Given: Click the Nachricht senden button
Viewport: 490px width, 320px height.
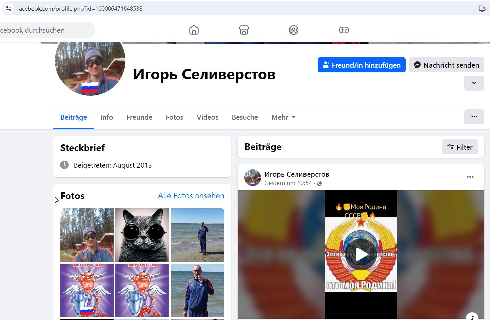Looking at the screenshot, I should [447, 65].
